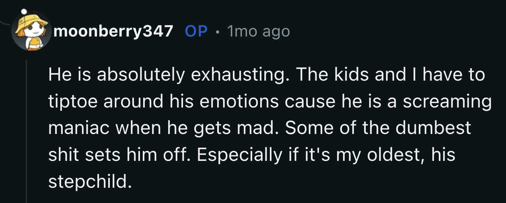Open the moonberry347 user profile link

tap(113, 31)
